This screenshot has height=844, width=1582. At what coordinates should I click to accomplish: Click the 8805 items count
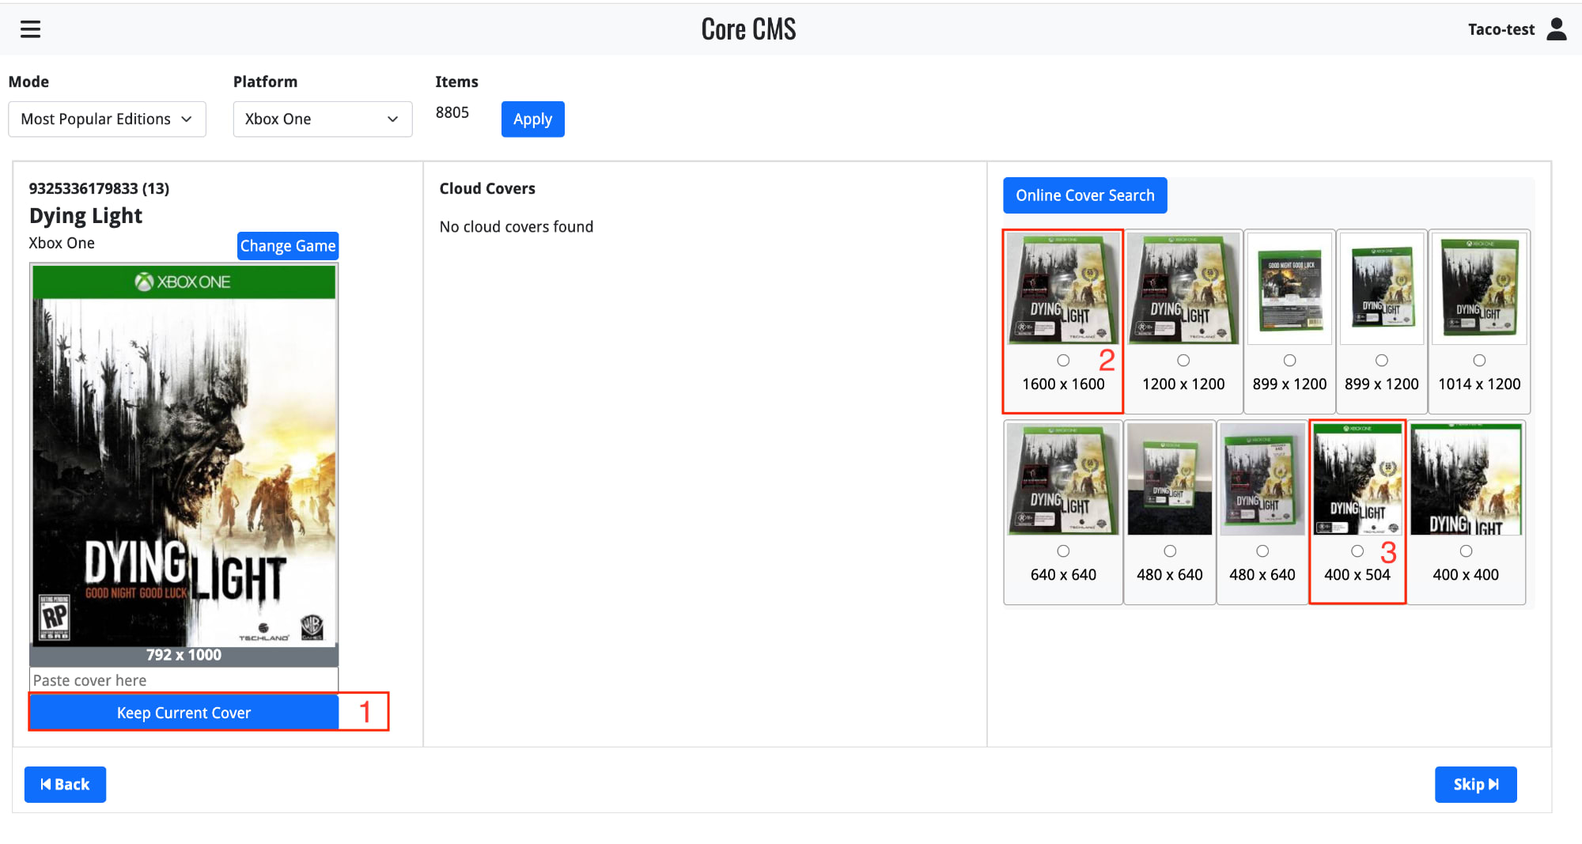(452, 112)
